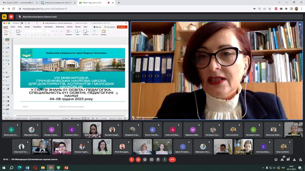Screen dimensions: 305x171
Task: Switch to the Київський університет browser tab
Action: click(58, 3)
